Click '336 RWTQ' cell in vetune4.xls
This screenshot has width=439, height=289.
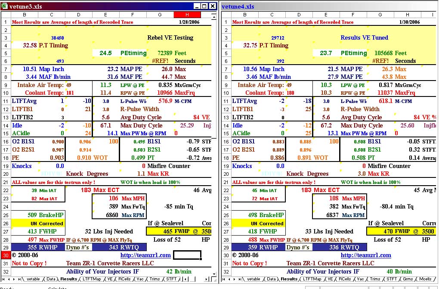coord(340,247)
